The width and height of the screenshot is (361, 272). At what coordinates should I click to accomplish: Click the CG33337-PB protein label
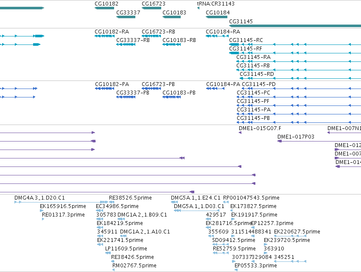[133, 93]
